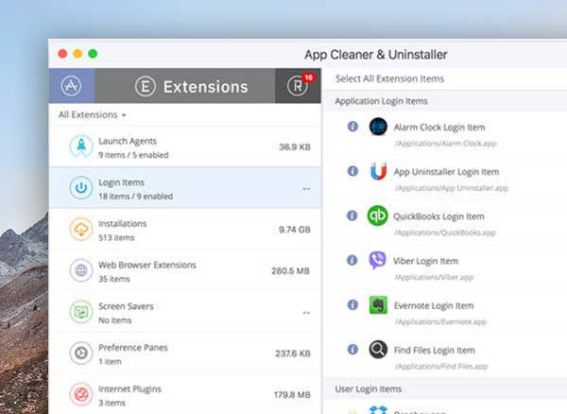
Task: Click the Web Browser Extensions globe icon
Action: click(81, 270)
